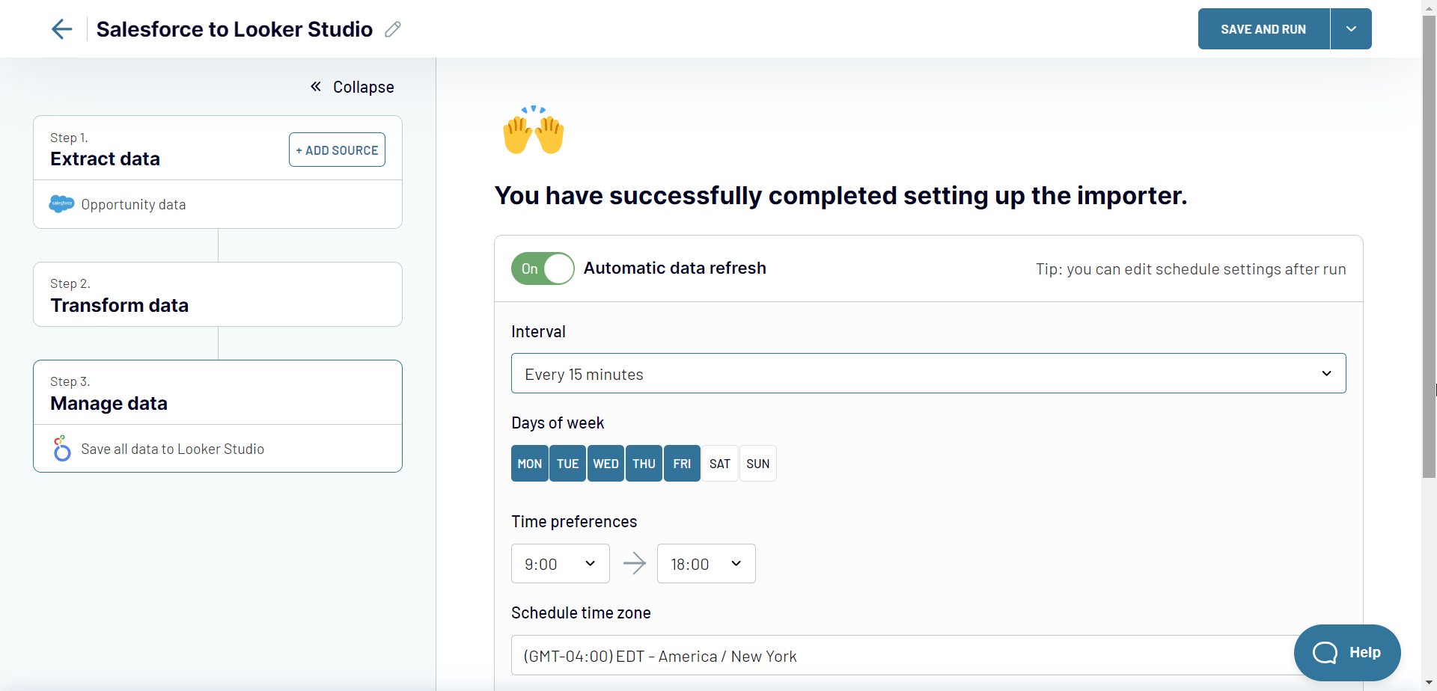This screenshot has width=1437, height=691.
Task: Click the scrollbar down arrow
Action: click(1429, 683)
